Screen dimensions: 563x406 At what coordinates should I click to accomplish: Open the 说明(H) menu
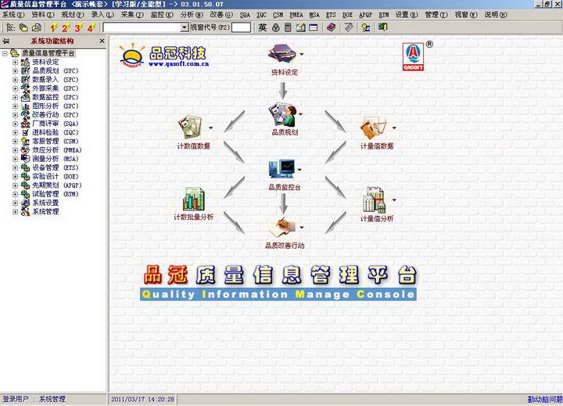click(496, 15)
